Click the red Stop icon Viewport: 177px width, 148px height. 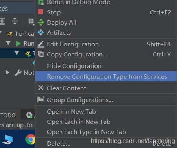(x=41, y=12)
